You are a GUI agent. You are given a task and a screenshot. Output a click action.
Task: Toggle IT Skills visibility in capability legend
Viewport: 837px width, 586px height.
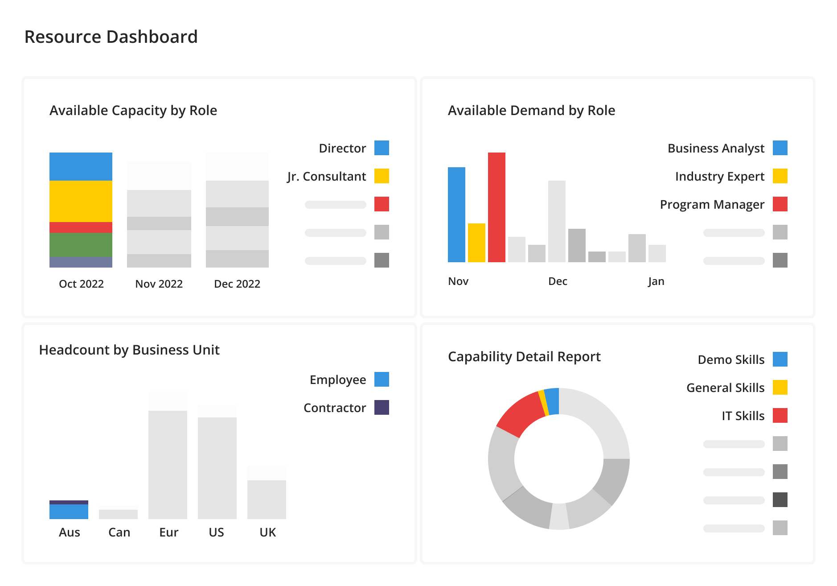[x=780, y=415]
